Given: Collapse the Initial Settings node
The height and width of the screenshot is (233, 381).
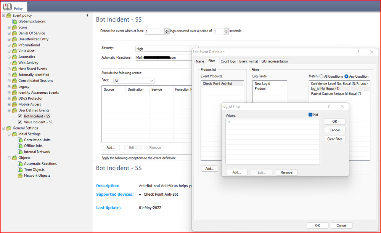Looking at the screenshot, I should pos(9,134).
